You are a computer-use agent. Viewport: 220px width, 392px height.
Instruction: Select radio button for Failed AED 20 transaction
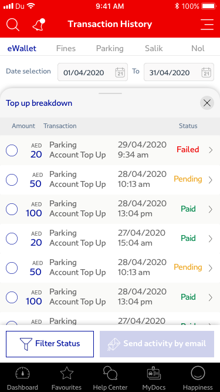[x=12, y=150]
